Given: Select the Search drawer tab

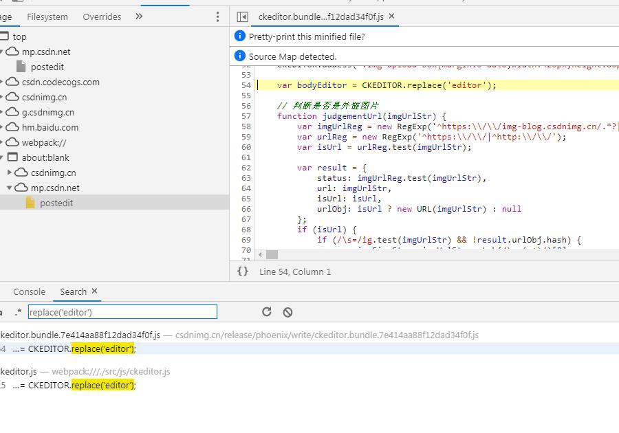Looking at the screenshot, I should [73, 292].
